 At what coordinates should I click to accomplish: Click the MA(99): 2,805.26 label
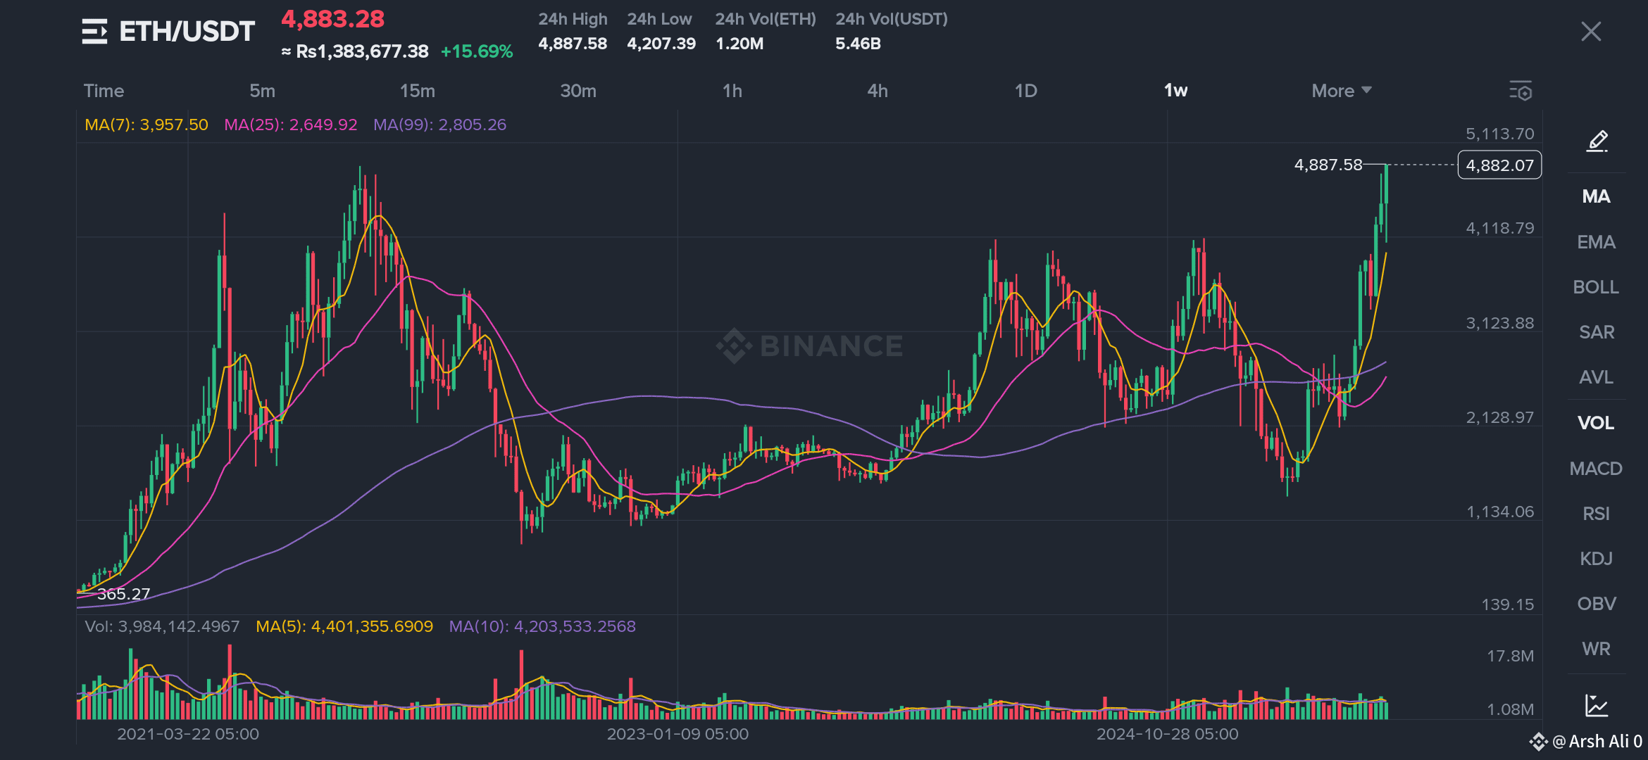(439, 125)
